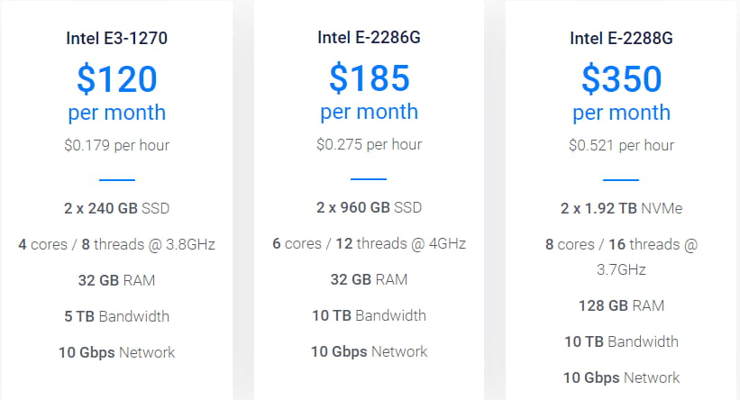The image size is (740, 400).
Task: Click the 2 x 960 GB SSD spec
Action: pos(369,208)
